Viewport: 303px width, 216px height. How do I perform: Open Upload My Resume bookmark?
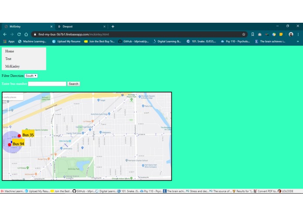[x=66, y=41]
